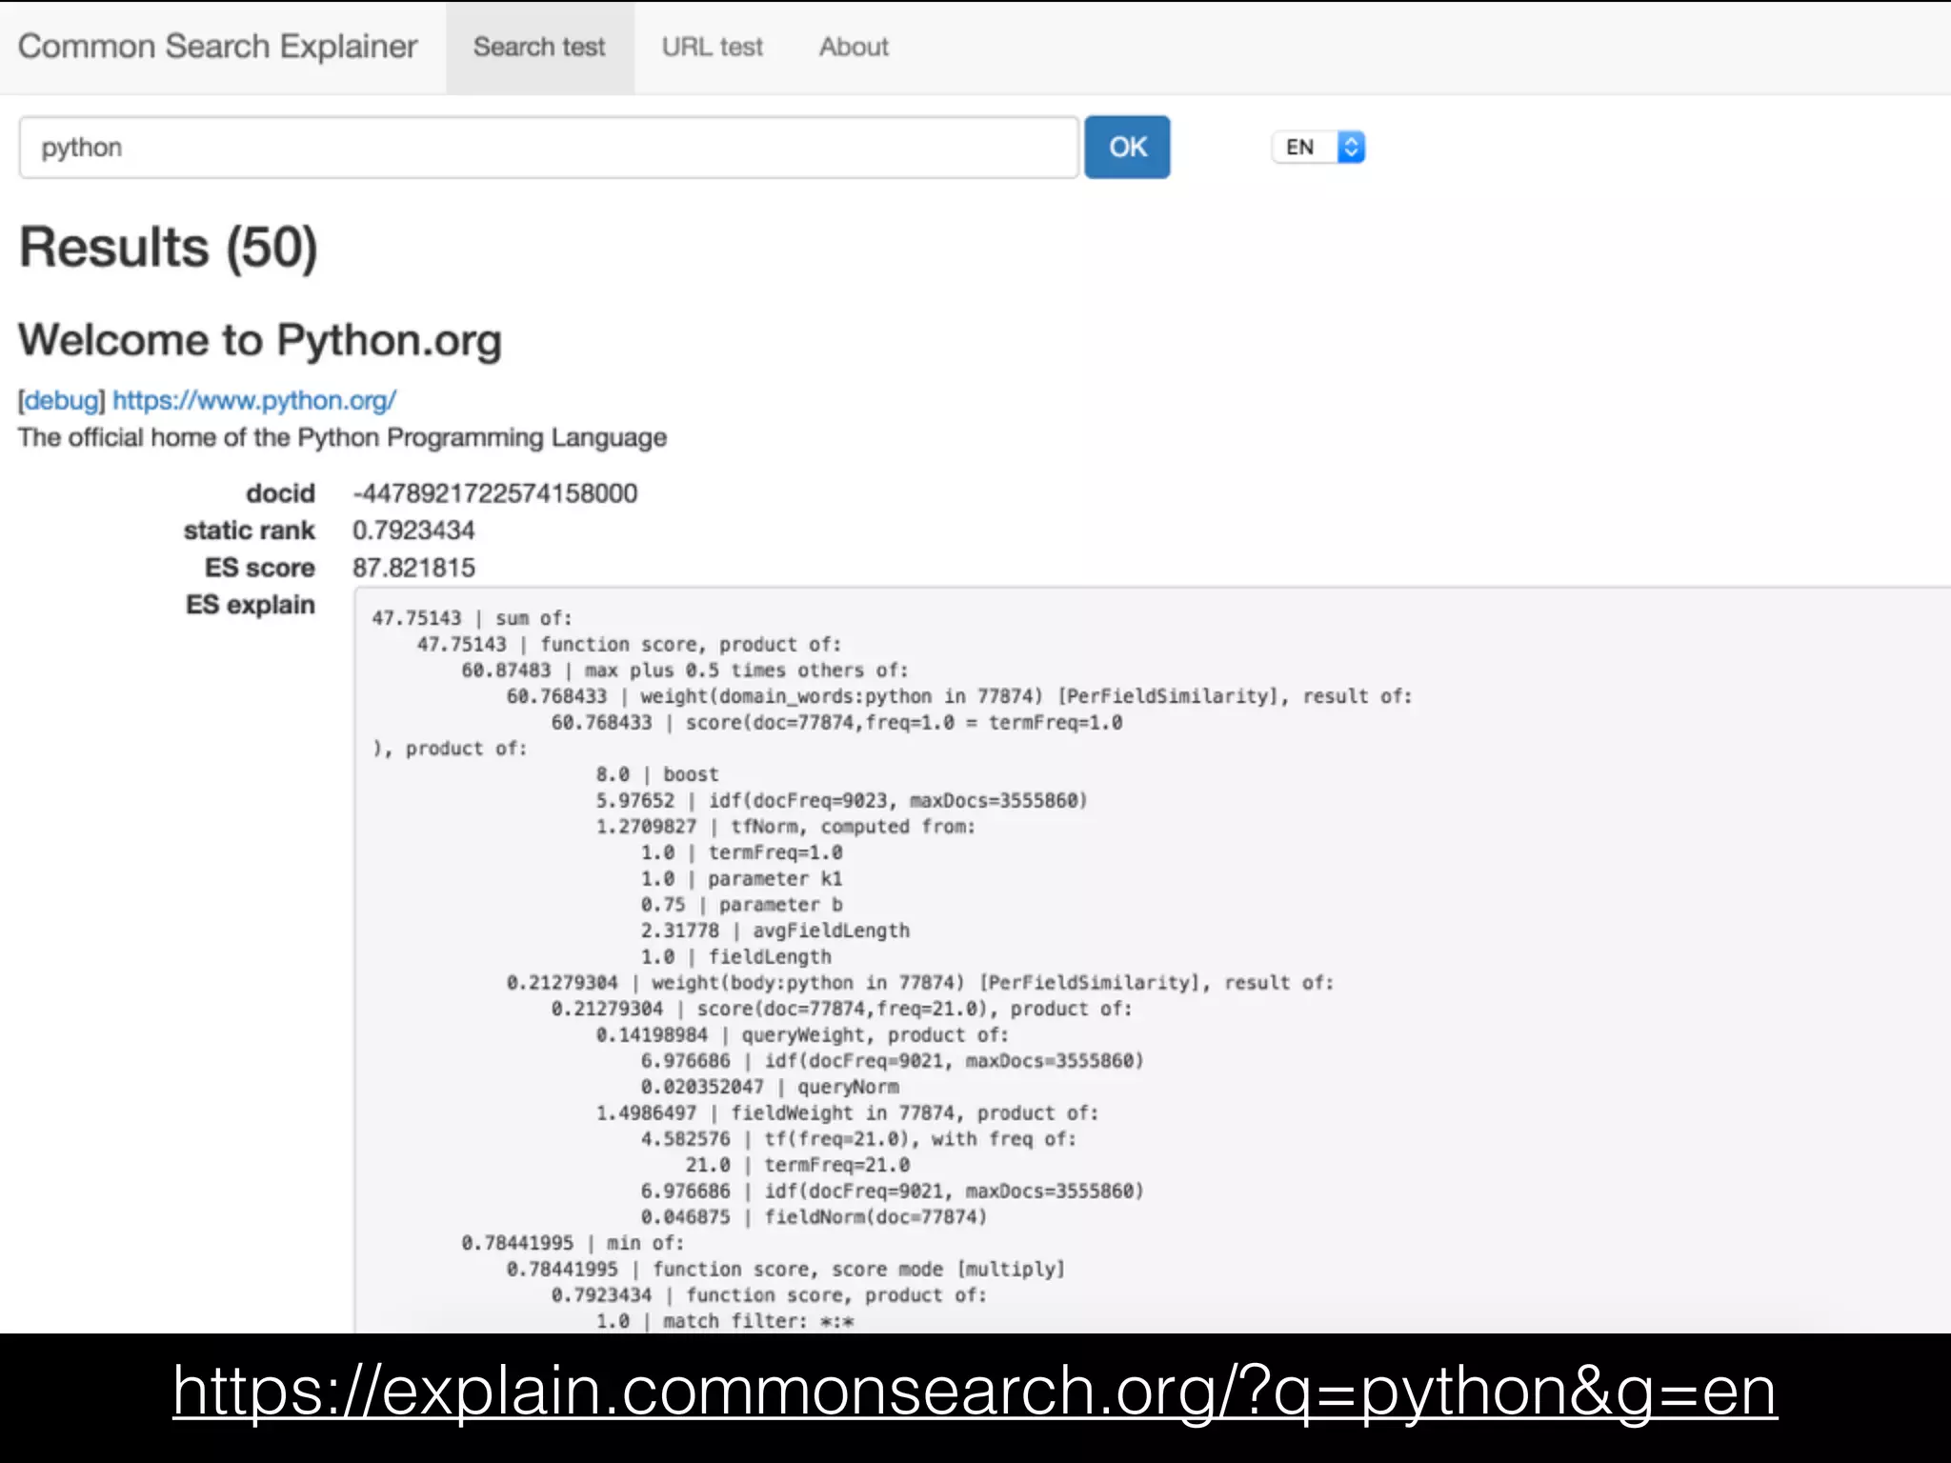1951x1463 pixels.
Task: Open the Common Search Explainer brand link
Action: [x=217, y=47]
